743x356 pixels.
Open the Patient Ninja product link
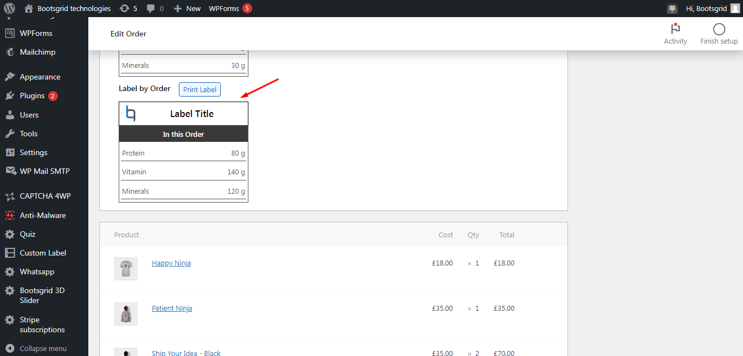pos(172,309)
